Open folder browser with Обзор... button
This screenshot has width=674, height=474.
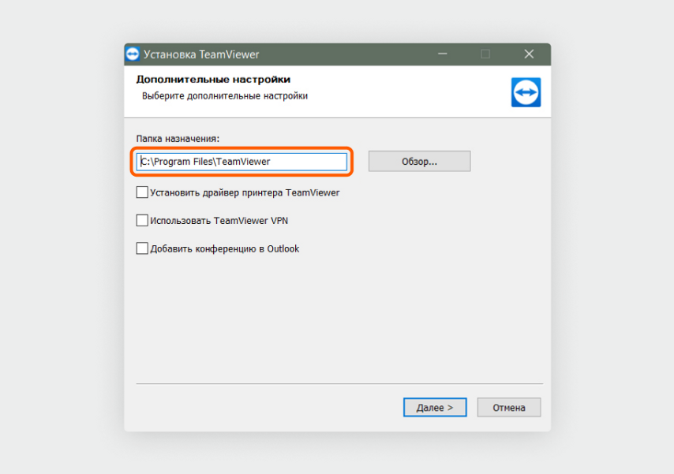(419, 161)
